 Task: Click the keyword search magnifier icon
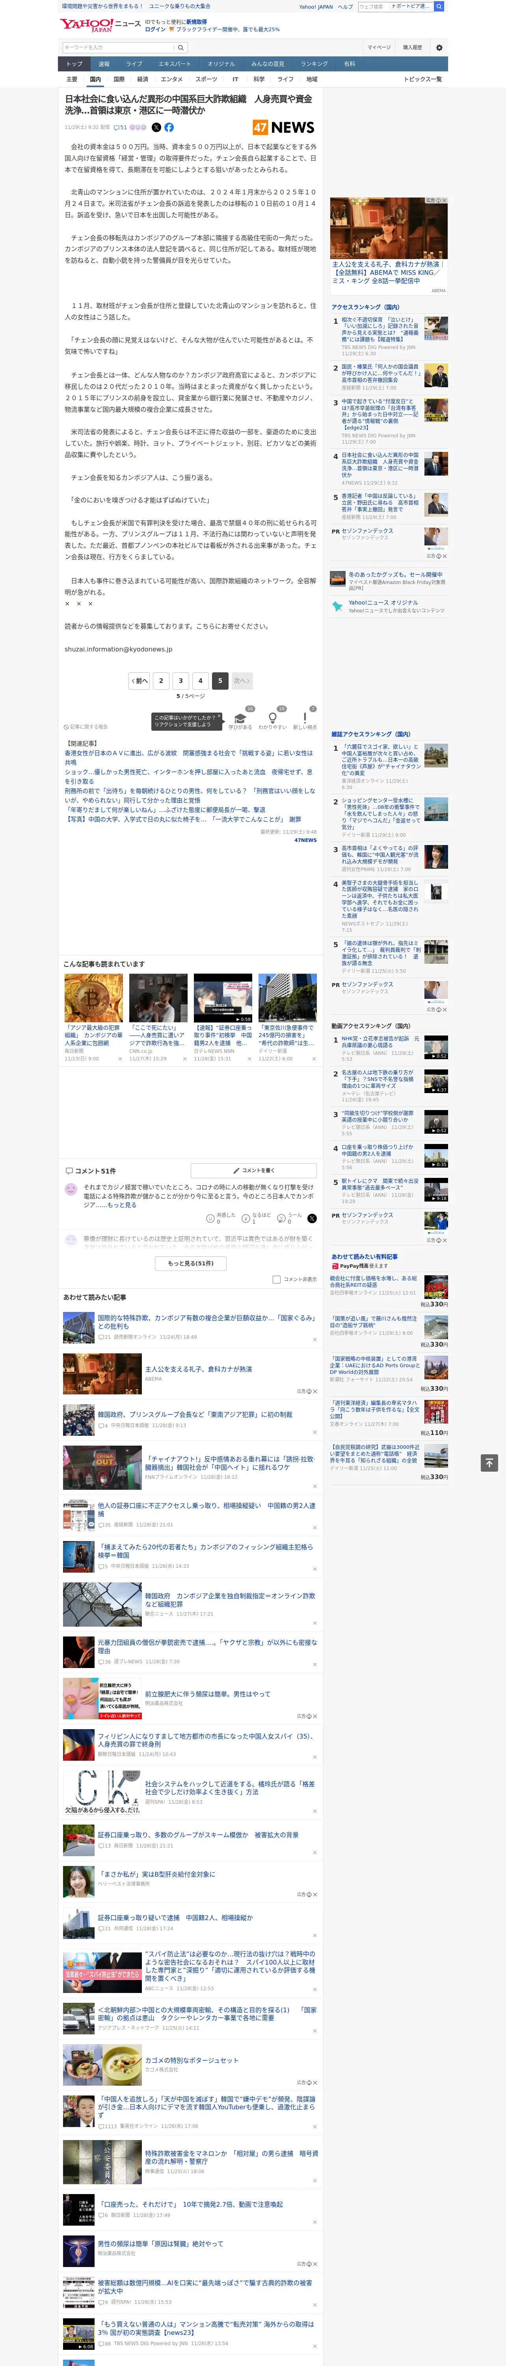[180, 48]
